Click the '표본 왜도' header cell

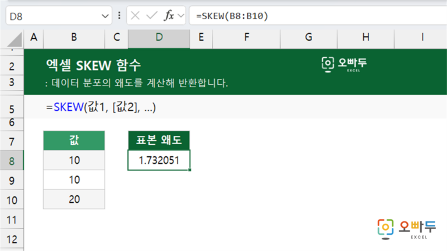point(159,140)
